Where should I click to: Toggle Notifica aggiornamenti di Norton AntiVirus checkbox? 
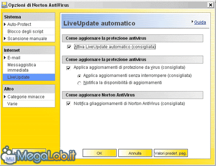tap(69, 104)
